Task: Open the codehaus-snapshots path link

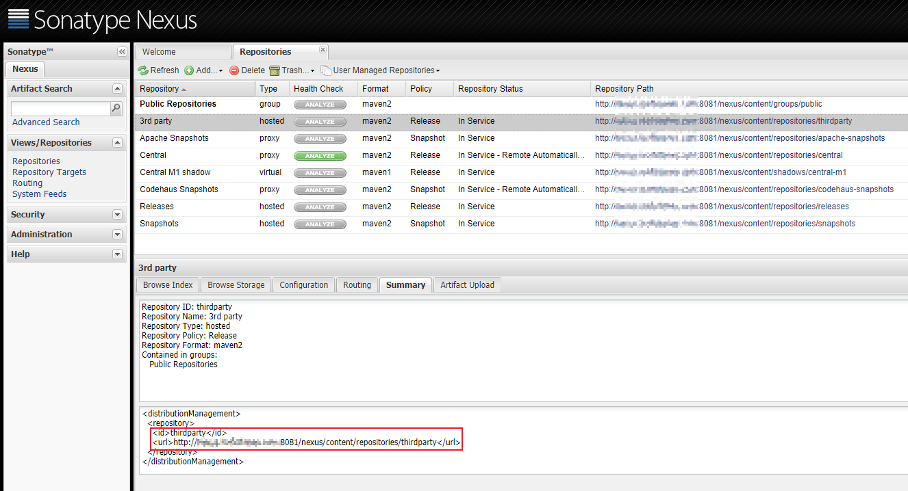Action: (744, 189)
